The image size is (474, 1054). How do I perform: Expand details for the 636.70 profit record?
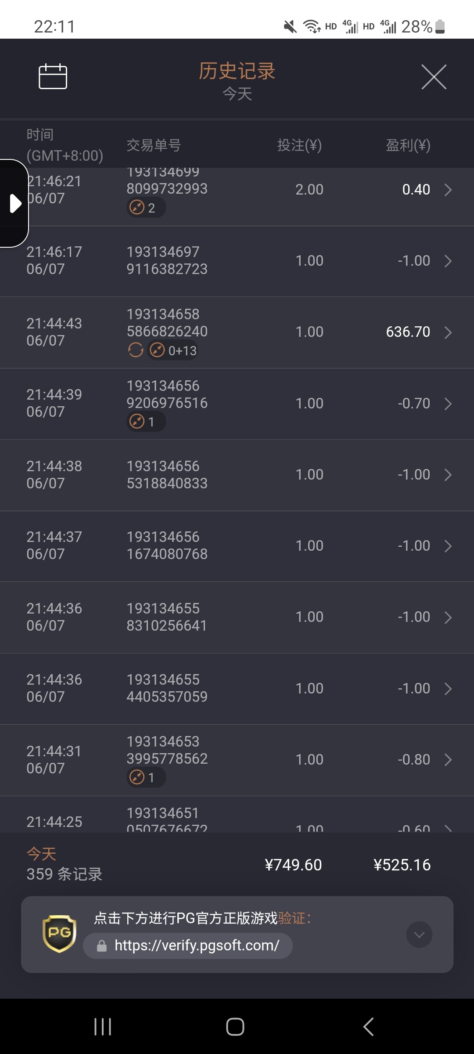point(448,332)
